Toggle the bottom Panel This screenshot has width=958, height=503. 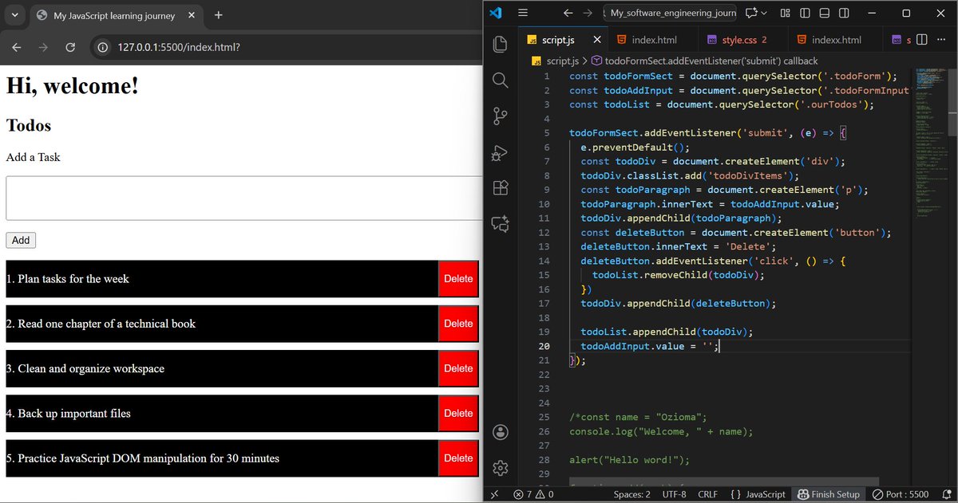click(x=825, y=13)
